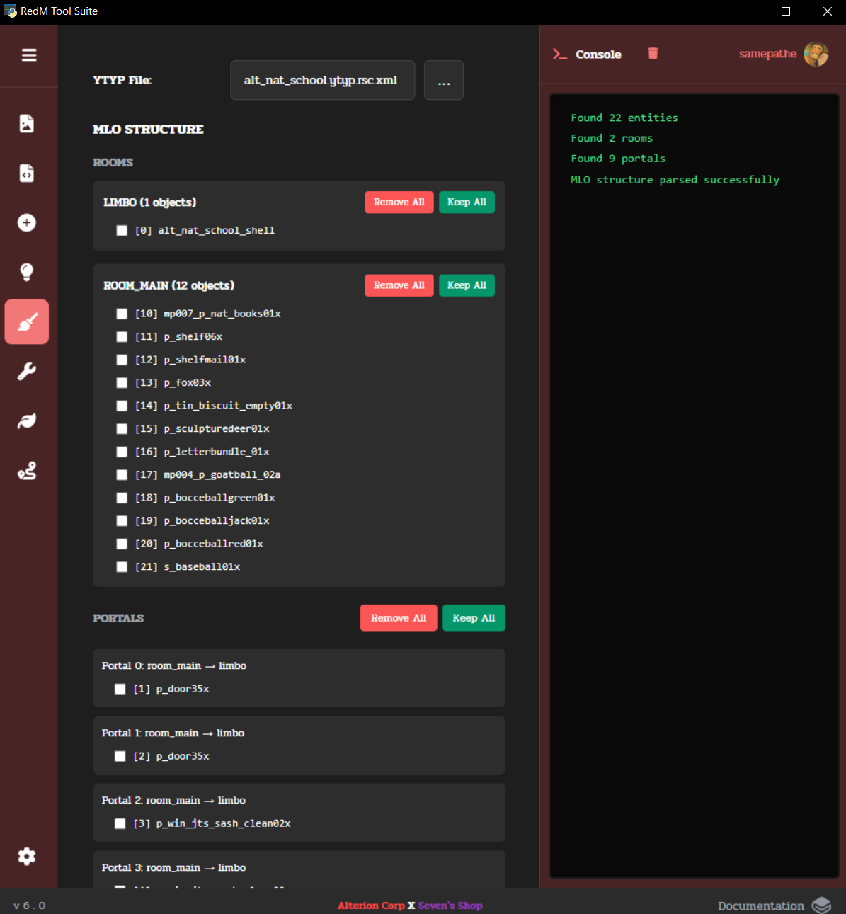Click Keep All for LIMBO room

[467, 202]
